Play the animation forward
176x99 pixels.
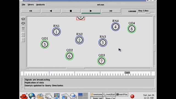pos(91,11)
